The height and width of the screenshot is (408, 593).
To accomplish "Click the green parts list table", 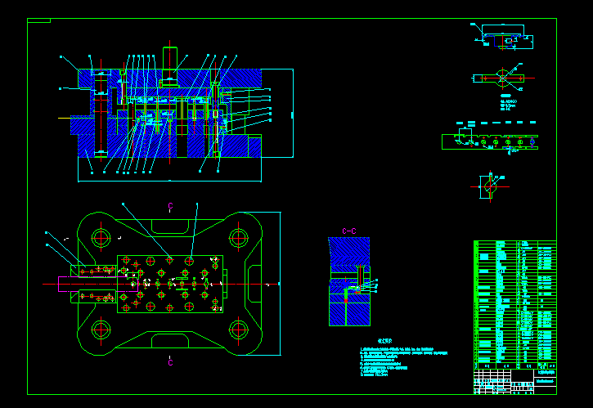I will click(x=515, y=305).
